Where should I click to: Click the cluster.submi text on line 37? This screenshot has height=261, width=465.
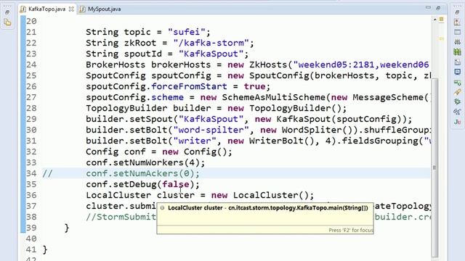point(121,207)
